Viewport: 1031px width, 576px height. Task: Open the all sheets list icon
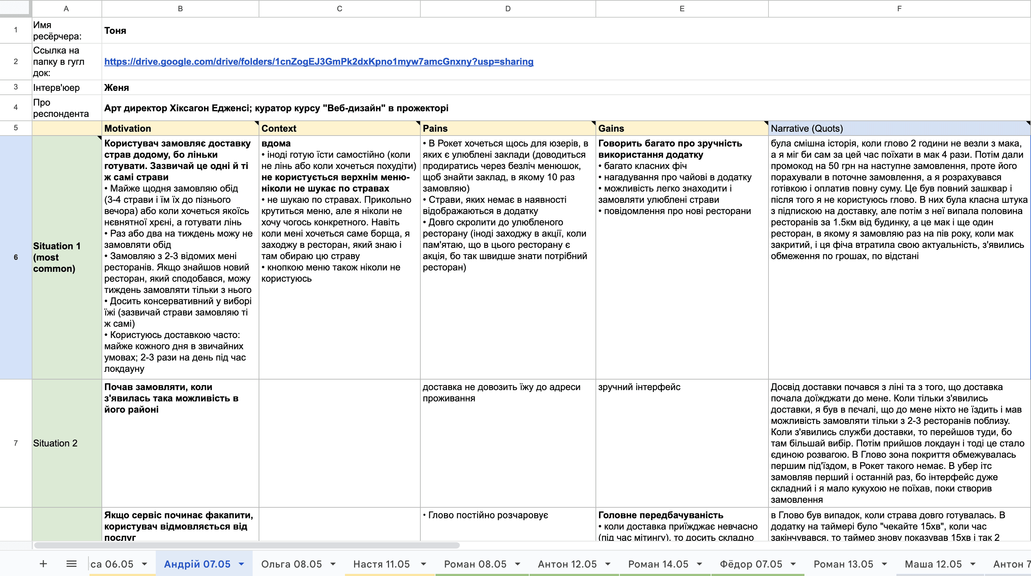[71, 564]
